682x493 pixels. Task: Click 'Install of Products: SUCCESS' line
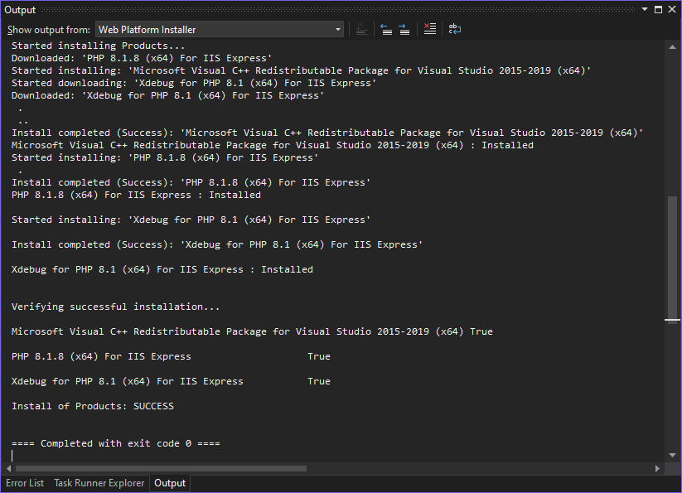[x=93, y=406]
